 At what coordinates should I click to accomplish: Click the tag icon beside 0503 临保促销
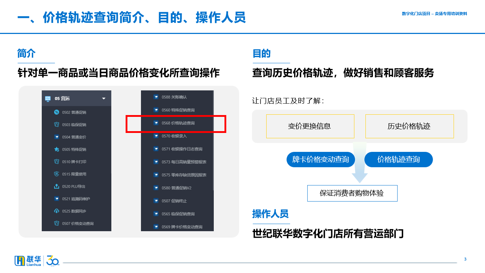tap(56, 125)
